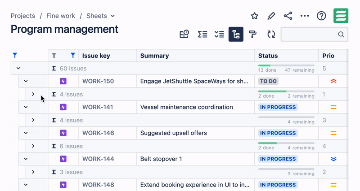Toggle the sigma aggregation toolbar icon
Screen dimensions: 360x191
[x=202, y=34]
